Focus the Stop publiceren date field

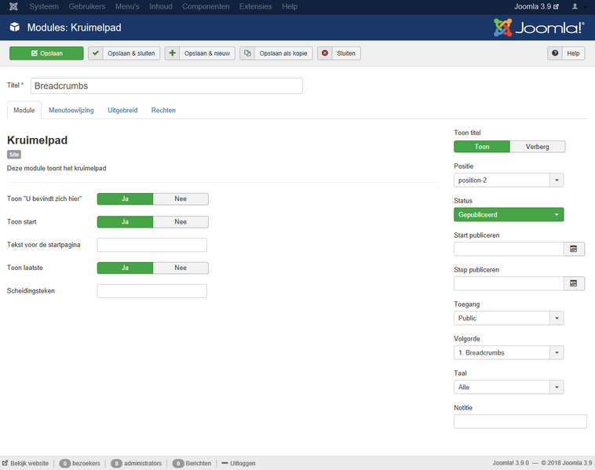[x=509, y=283]
